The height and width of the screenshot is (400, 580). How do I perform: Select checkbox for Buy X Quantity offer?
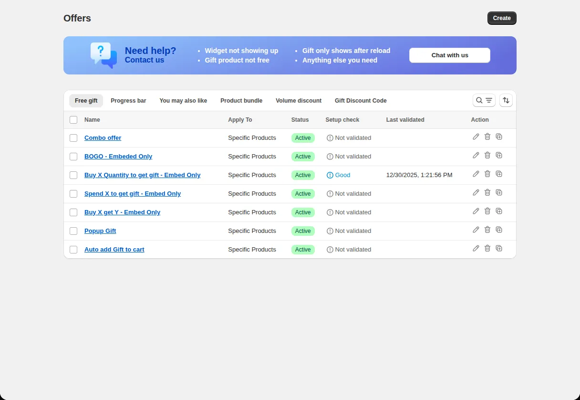73,175
